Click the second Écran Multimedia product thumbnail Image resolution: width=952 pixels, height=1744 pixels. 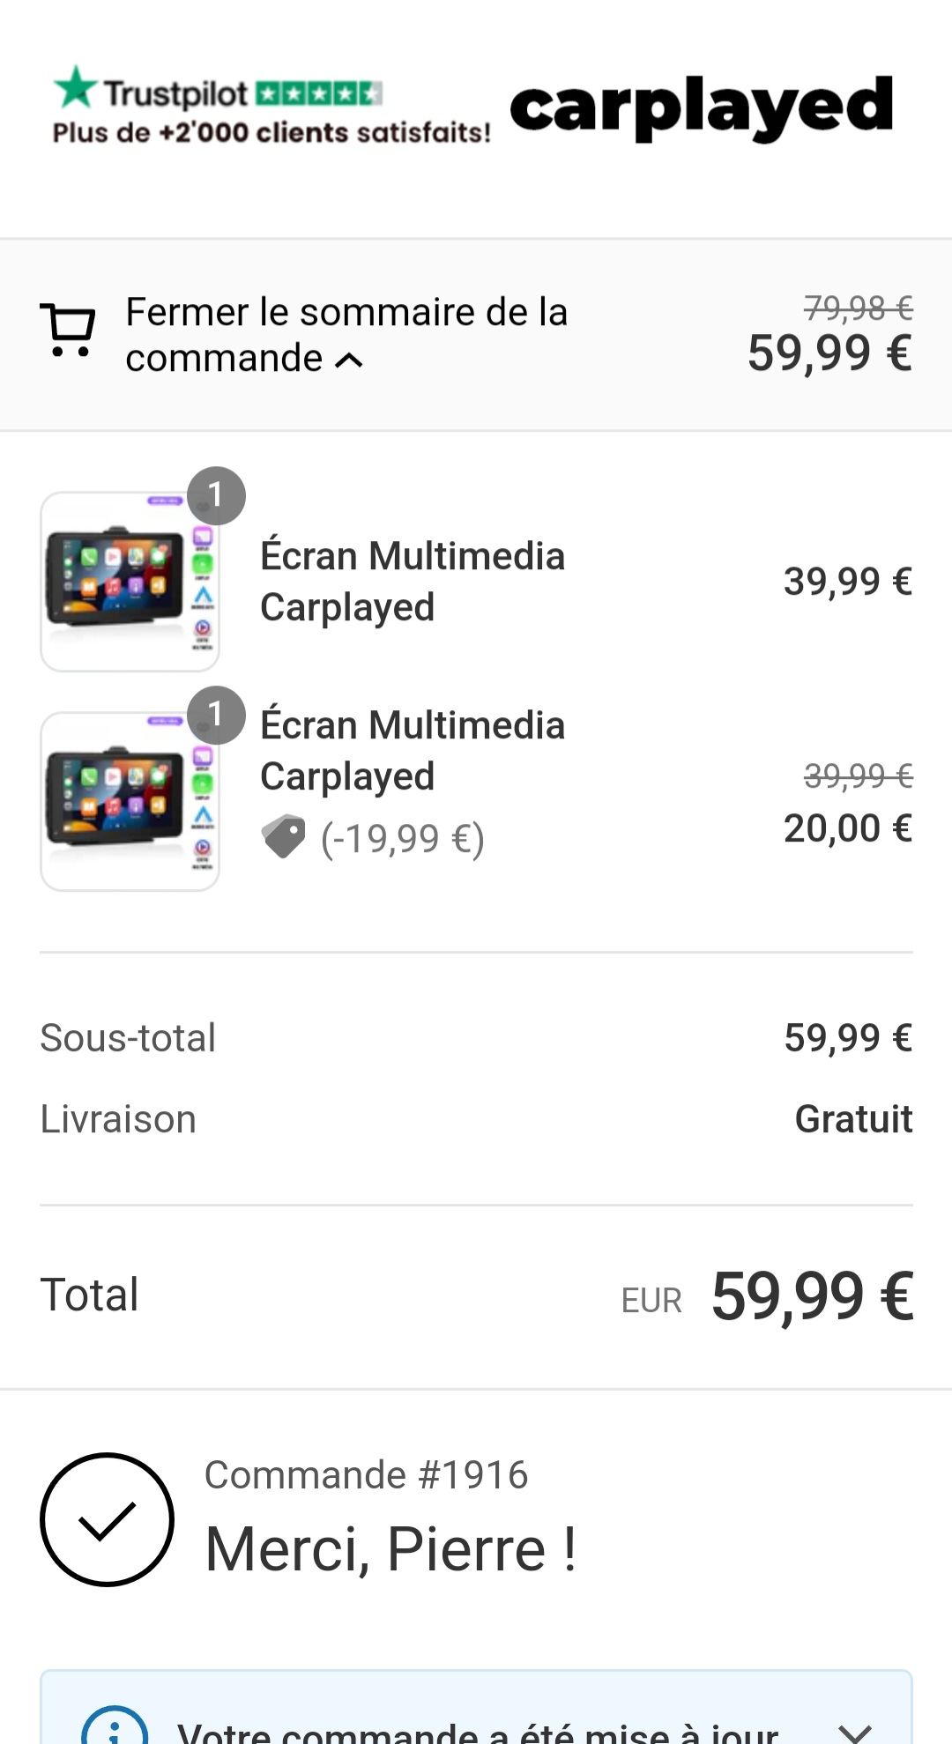pos(130,801)
